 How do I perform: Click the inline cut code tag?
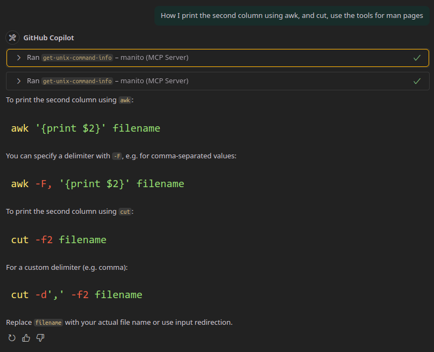tap(125, 212)
